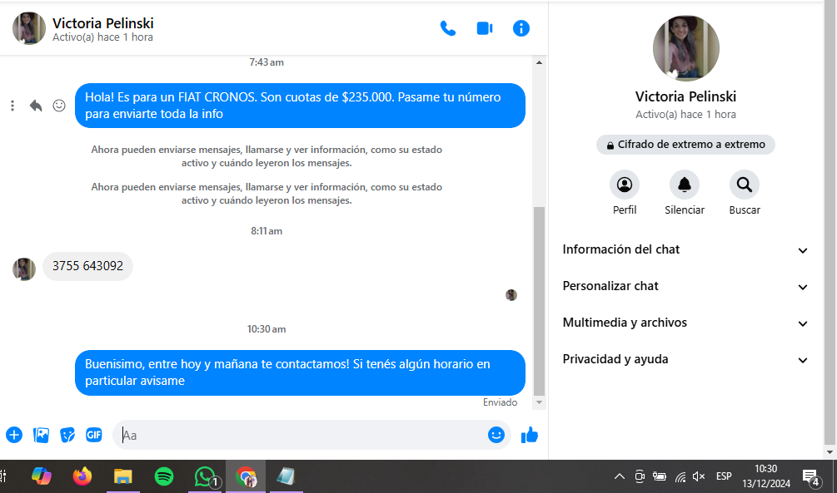837x493 pixels.
Task: Open more options for the FIAT CRONOS message
Action: pyautogui.click(x=12, y=106)
